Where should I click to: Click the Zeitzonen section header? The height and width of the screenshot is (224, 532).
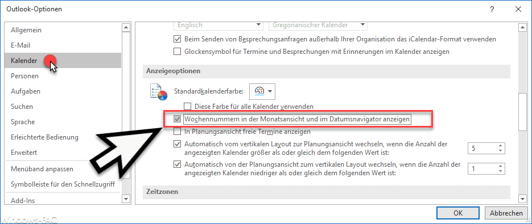pos(327,192)
